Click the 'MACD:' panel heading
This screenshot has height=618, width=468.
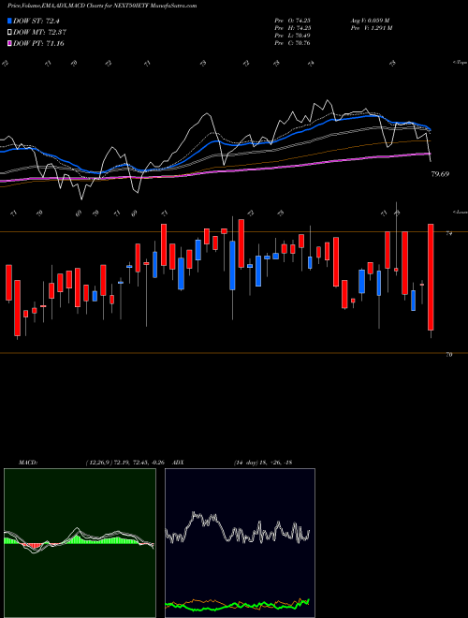pos(28,463)
